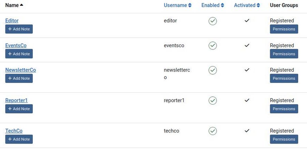Click activated checkmark for Editor
Viewport: 307px width, 149px height.
247,21
